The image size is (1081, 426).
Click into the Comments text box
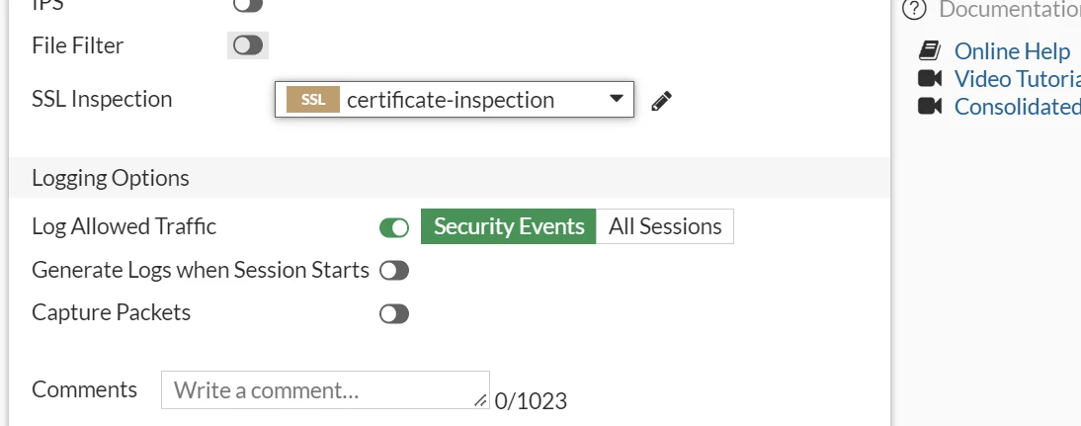325,390
